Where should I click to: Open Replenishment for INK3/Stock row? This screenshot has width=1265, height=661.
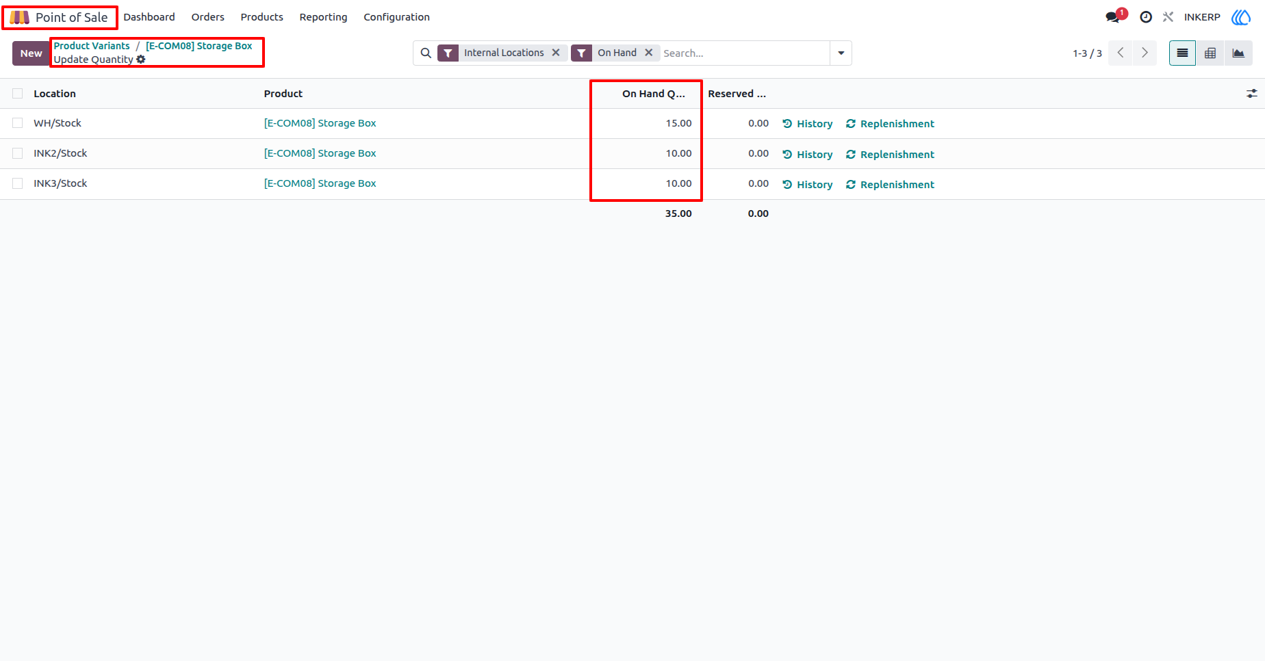(890, 185)
